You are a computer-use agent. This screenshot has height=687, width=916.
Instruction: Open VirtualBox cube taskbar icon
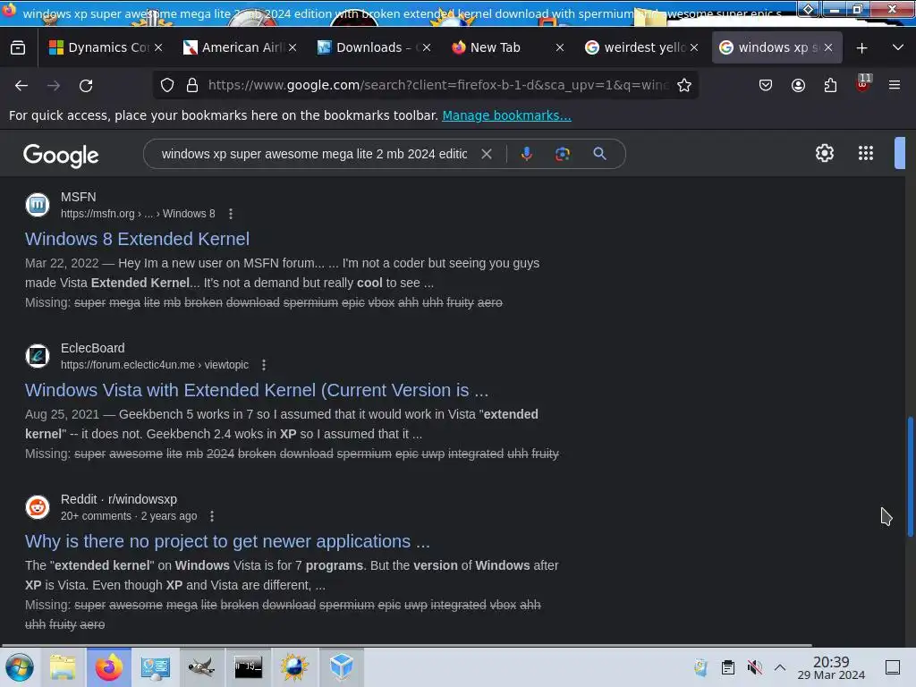click(341, 667)
